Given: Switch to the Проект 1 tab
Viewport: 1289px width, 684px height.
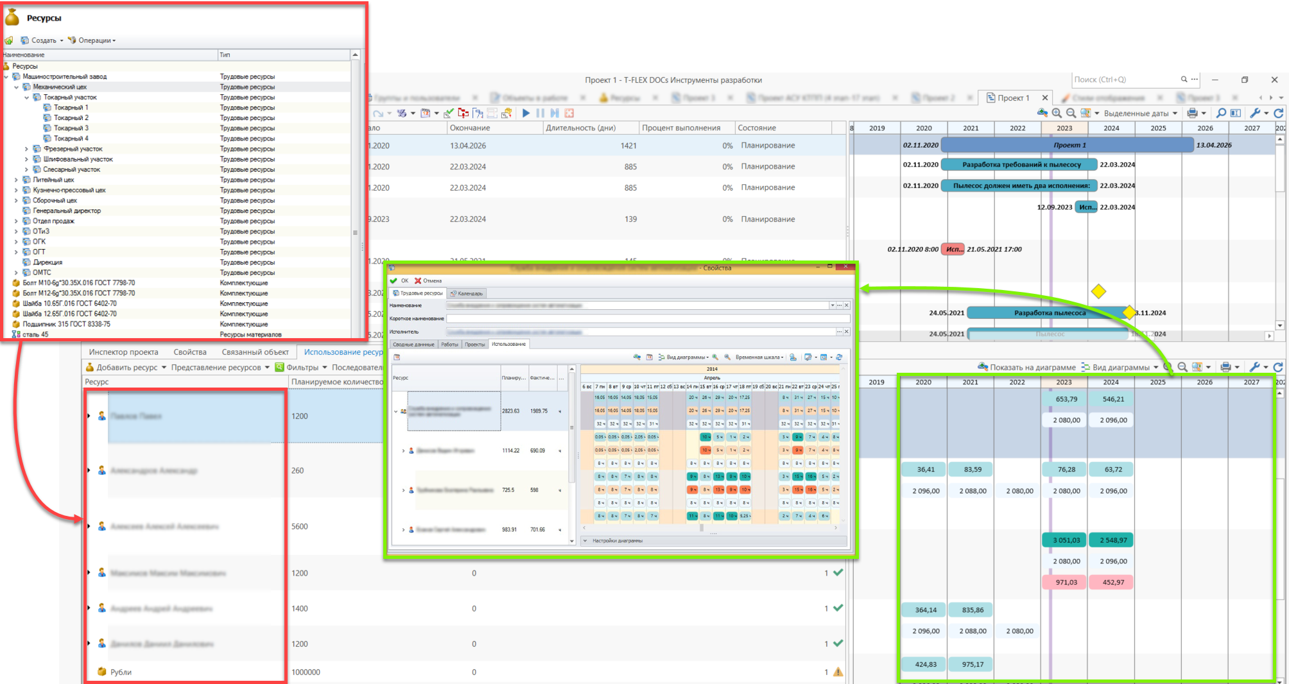Looking at the screenshot, I should point(1013,98).
